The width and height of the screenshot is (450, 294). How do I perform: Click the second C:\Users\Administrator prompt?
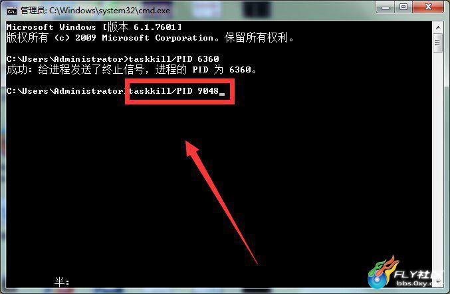(x=65, y=91)
